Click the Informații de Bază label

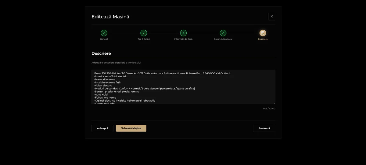point(183,39)
